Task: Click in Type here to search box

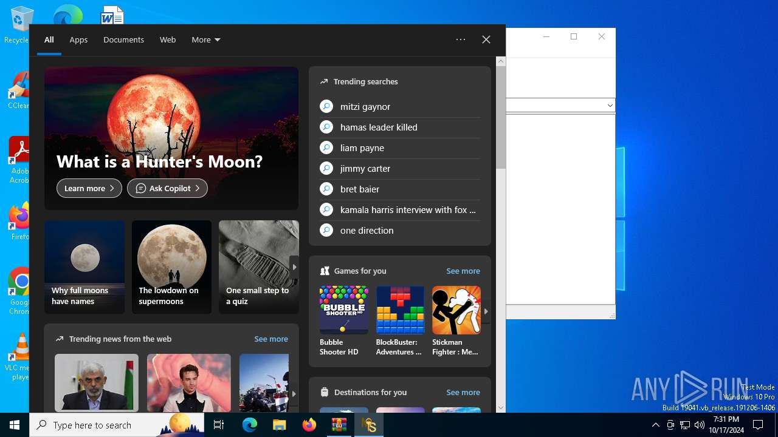Action: point(117,425)
